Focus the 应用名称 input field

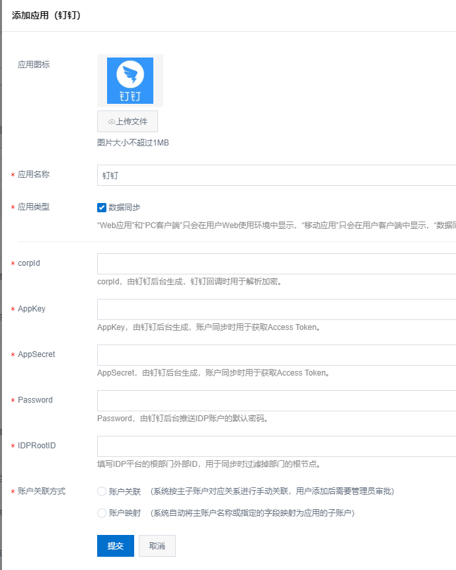(x=276, y=175)
